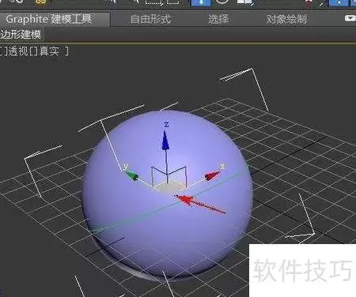Open the 选择 ribbon tab

pyautogui.click(x=218, y=19)
